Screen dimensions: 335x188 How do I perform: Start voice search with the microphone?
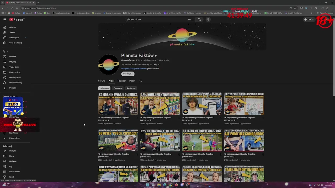click(208, 19)
